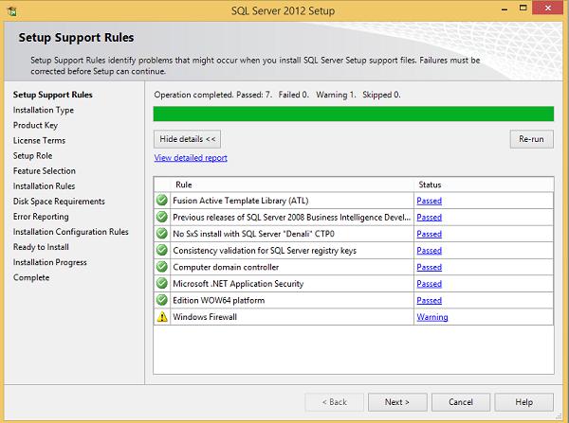The image size is (569, 423).
Task: Select the Error Reporting step
Action: coord(41,217)
